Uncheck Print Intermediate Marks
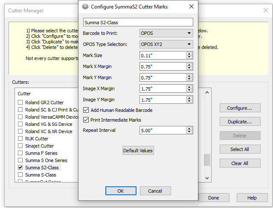Image resolution: width=273 pixels, height=208 pixels. [x=86, y=120]
